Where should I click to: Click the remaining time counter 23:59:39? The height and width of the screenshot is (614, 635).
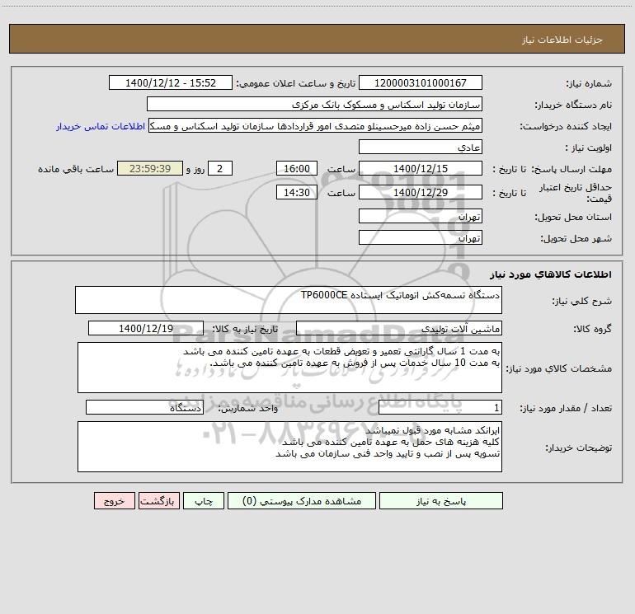150,168
